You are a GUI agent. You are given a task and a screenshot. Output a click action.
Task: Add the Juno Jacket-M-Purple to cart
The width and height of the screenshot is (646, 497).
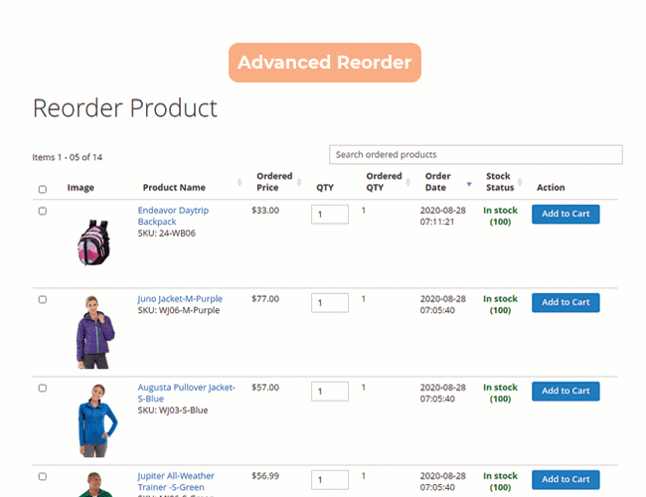coord(565,302)
